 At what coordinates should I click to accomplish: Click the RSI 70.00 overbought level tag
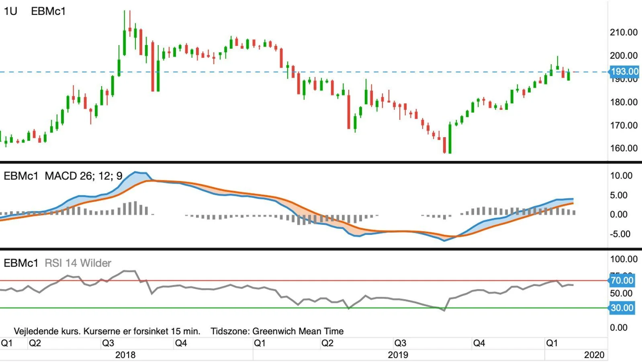click(x=622, y=280)
